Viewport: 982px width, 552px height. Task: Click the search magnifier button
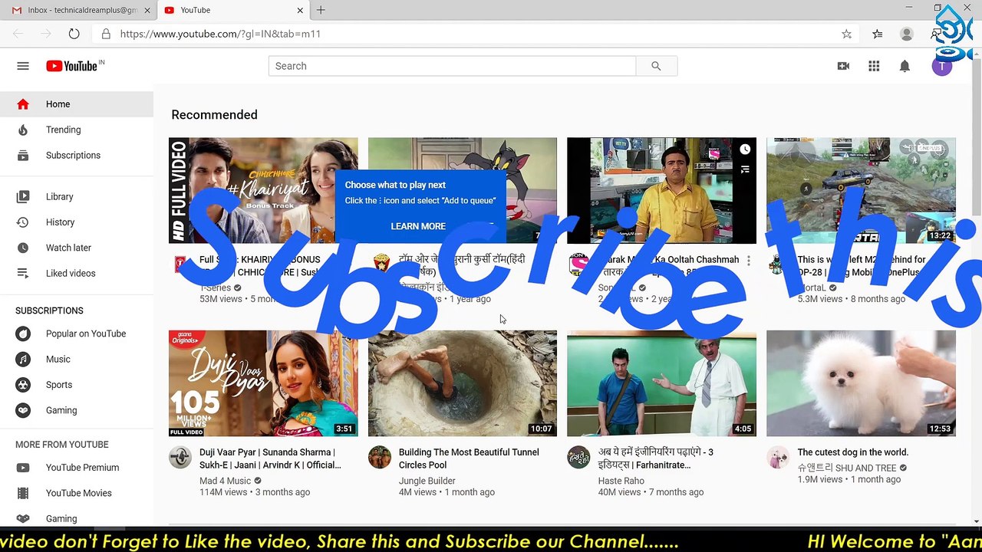pyautogui.click(x=656, y=66)
